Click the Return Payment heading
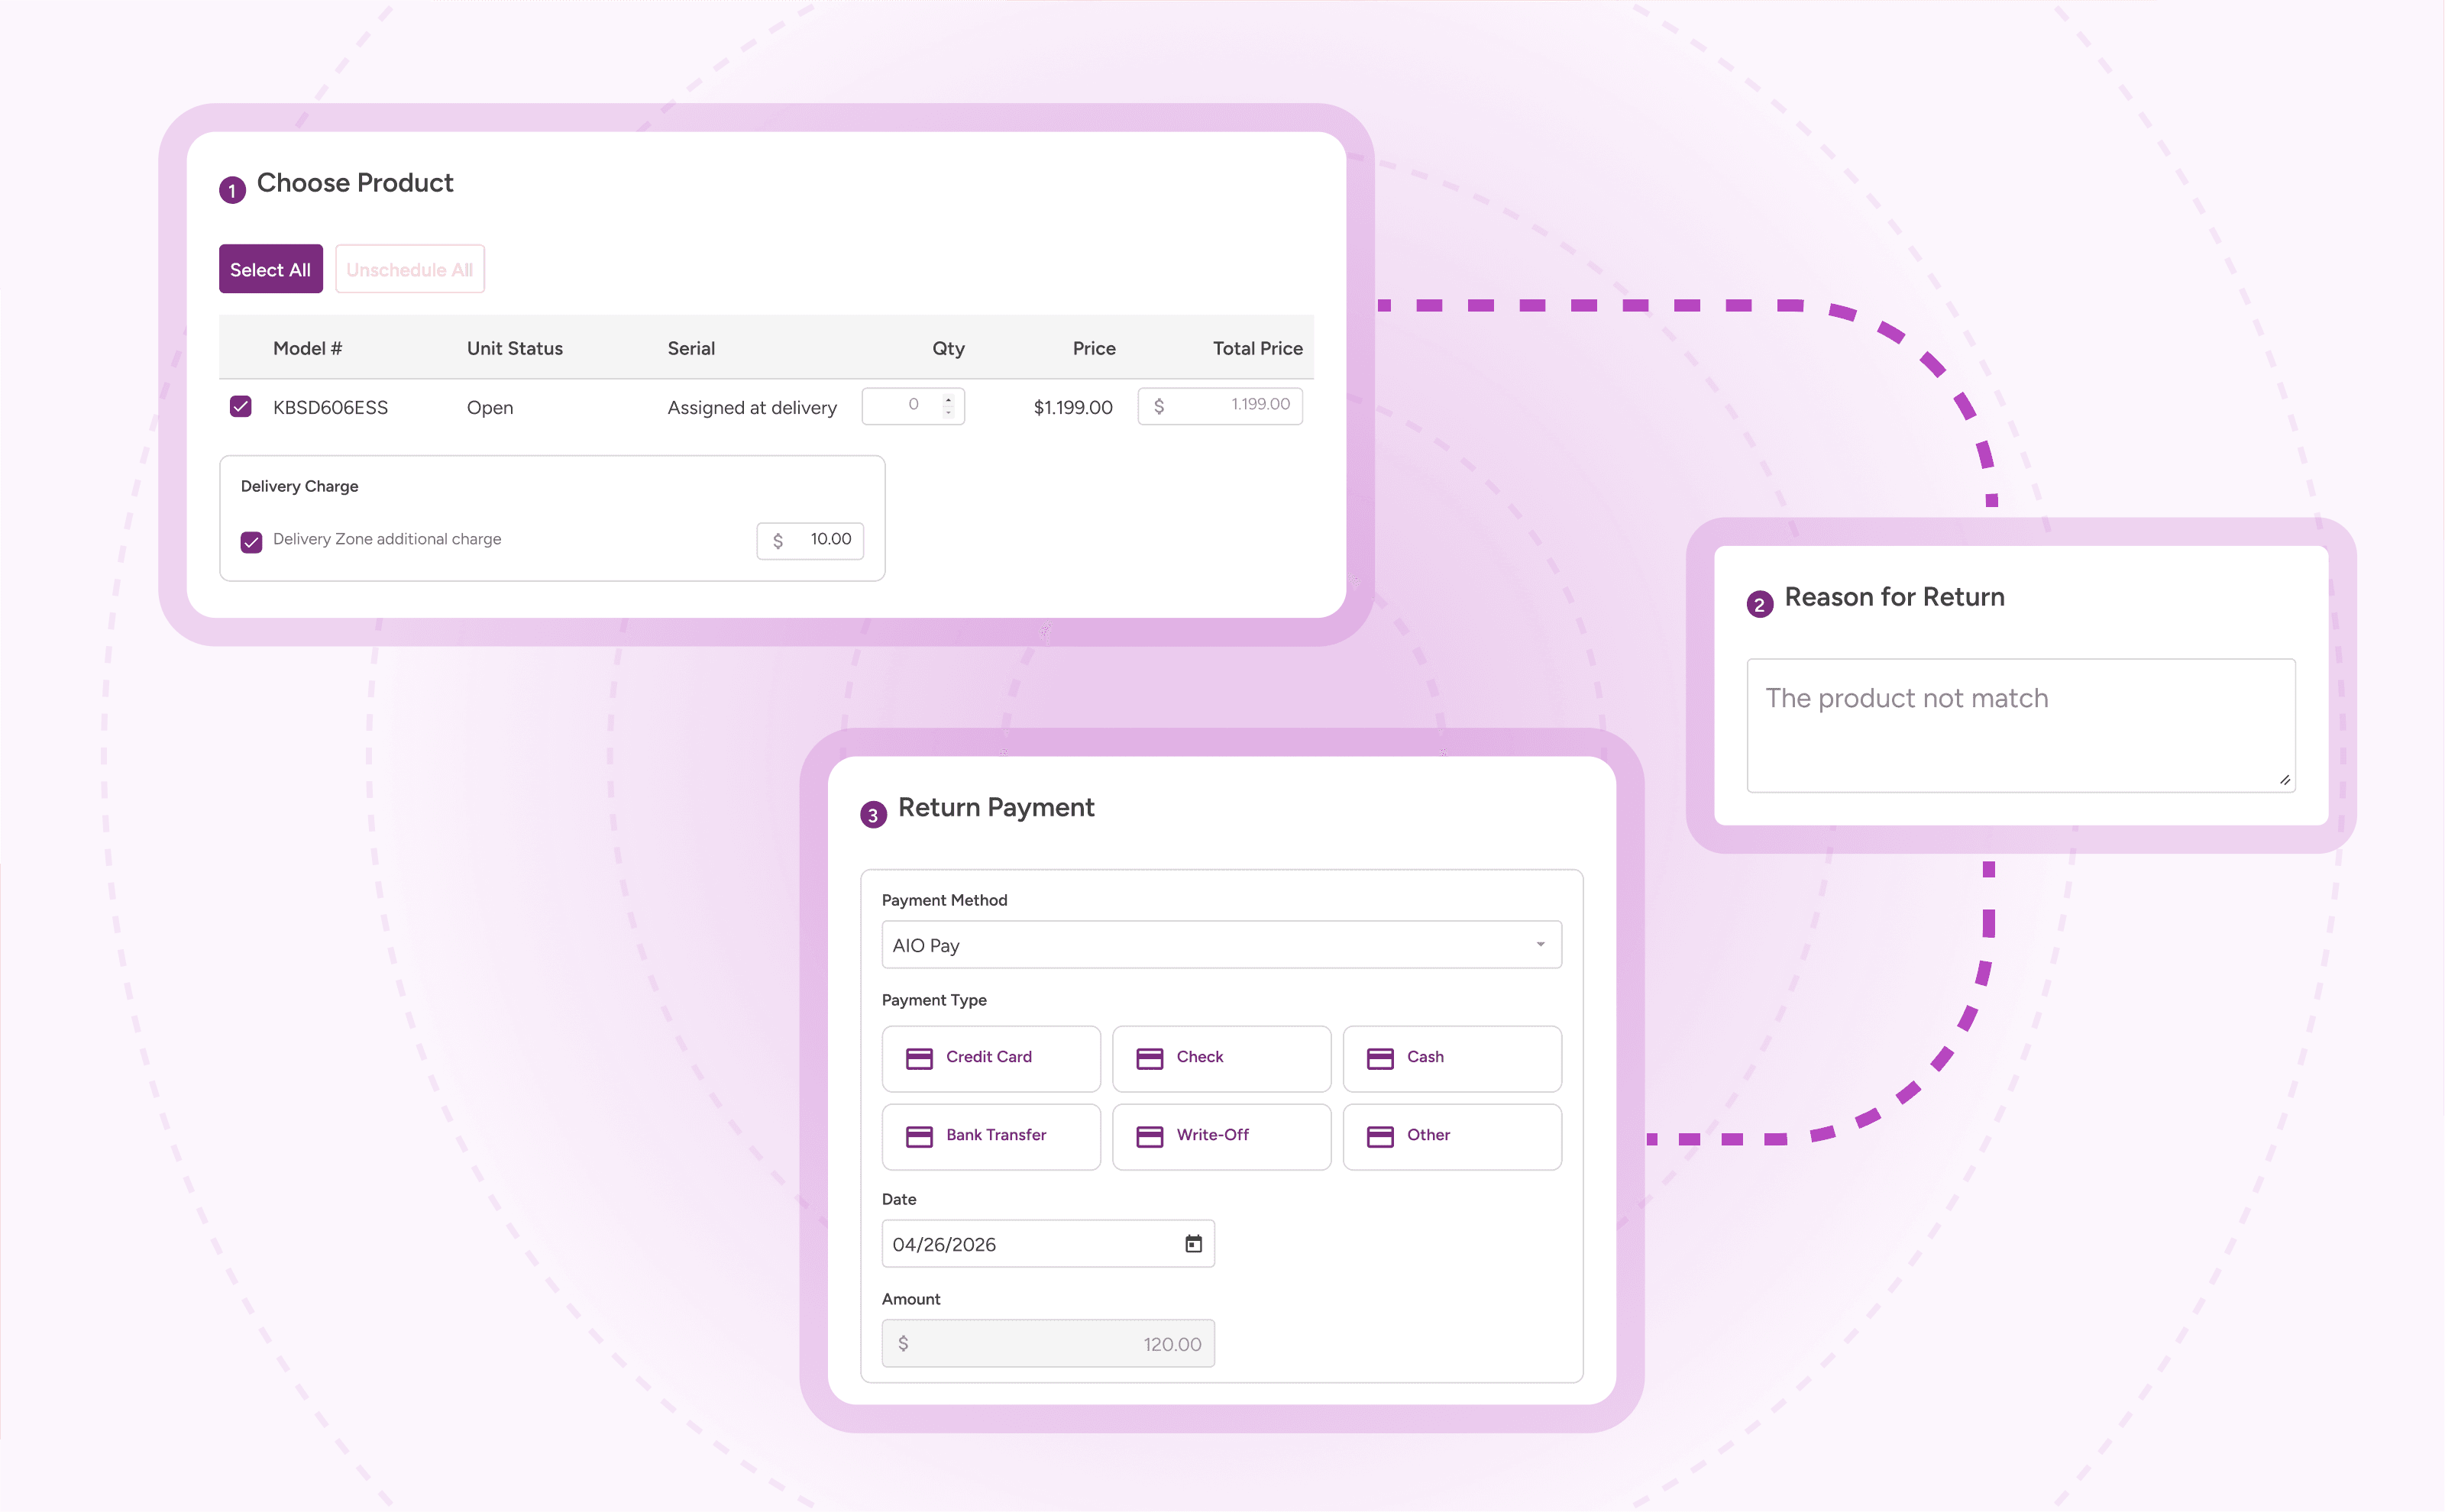This screenshot has height=1512, width=2445. click(x=996, y=807)
